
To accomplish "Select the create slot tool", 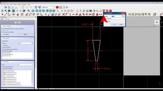I will click(x=38, y=14).
